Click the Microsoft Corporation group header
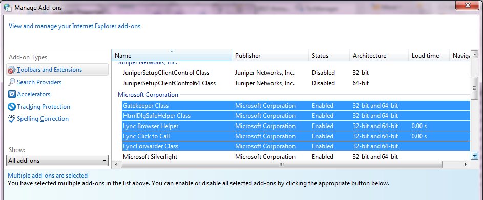The height and width of the screenshot is (200, 483). click(148, 95)
